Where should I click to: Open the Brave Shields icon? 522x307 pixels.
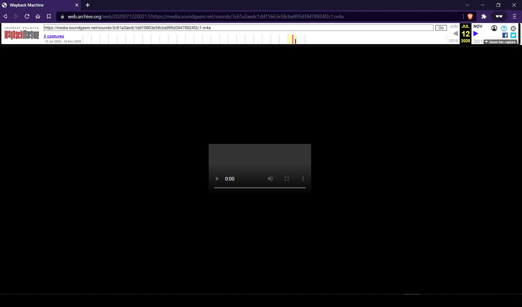coord(470,17)
